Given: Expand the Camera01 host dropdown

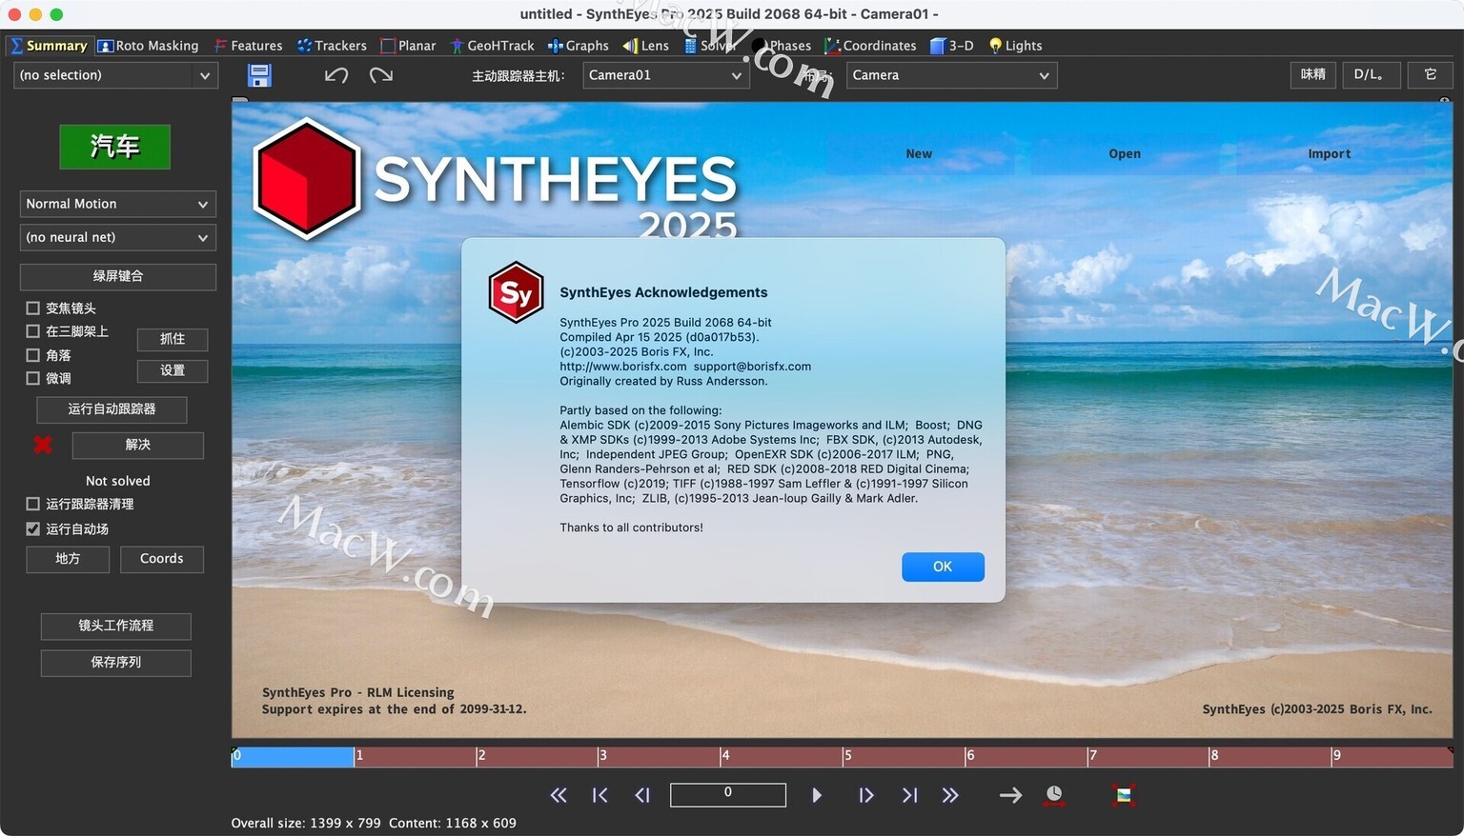Looking at the screenshot, I should (x=665, y=75).
